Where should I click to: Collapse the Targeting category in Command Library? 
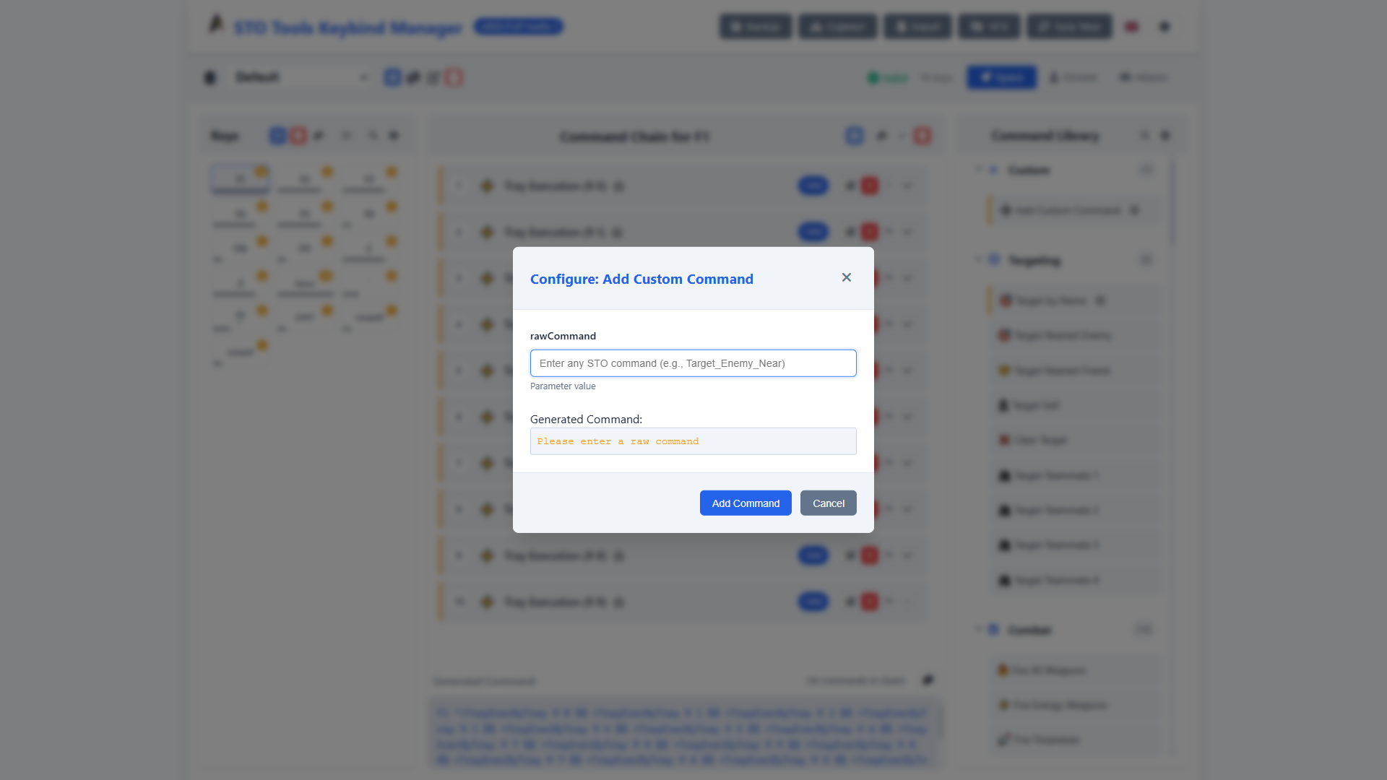point(978,260)
